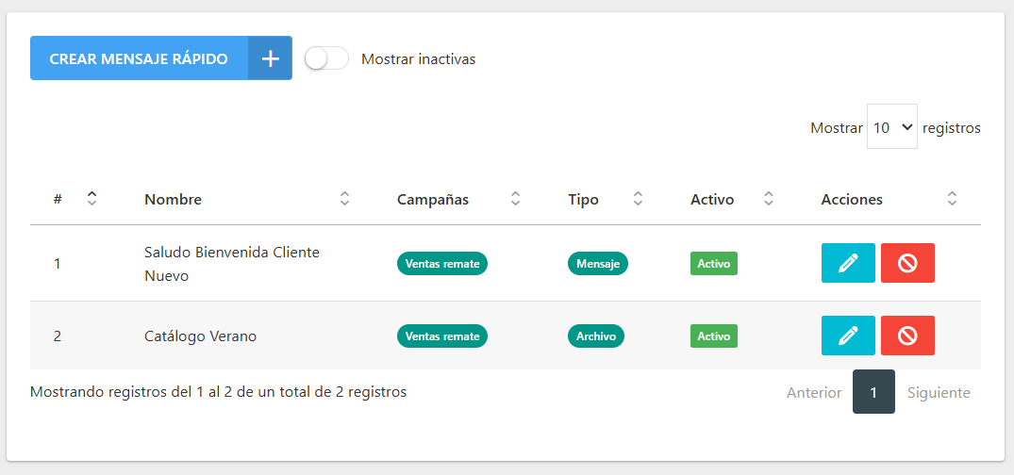
Task: Go to the Siguiente page
Action: 938,392
